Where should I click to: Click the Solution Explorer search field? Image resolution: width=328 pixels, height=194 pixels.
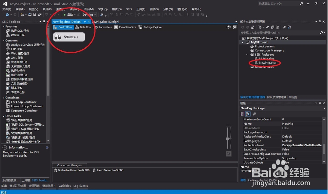(280, 33)
